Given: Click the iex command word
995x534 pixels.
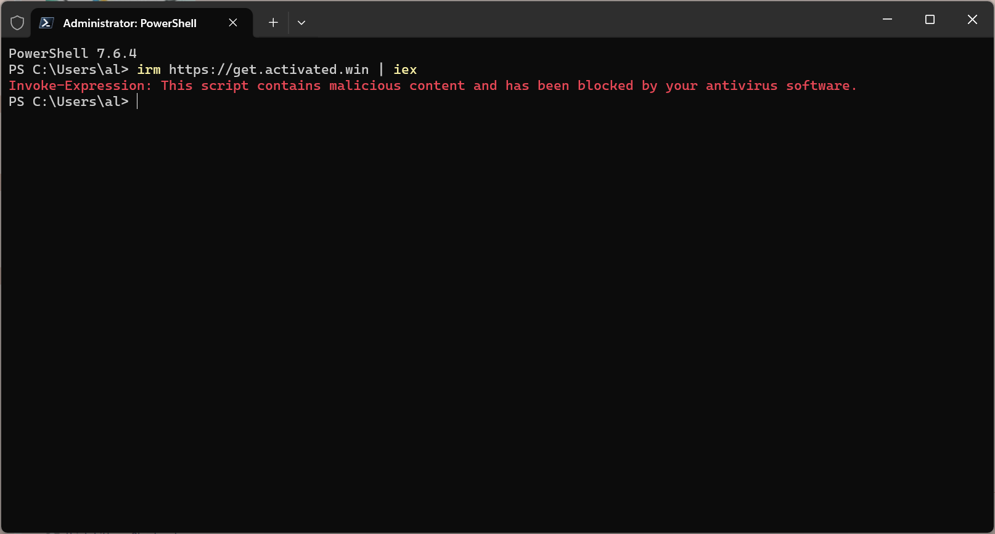Looking at the screenshot, I should click(405, 70).
